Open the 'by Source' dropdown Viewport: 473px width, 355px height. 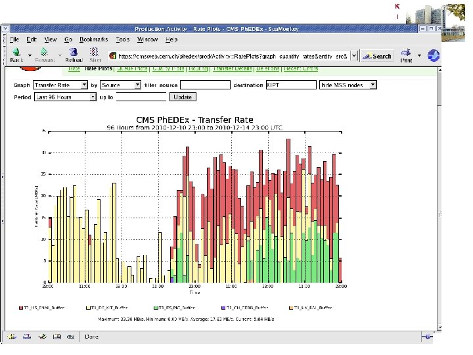[x=121, y=85]
